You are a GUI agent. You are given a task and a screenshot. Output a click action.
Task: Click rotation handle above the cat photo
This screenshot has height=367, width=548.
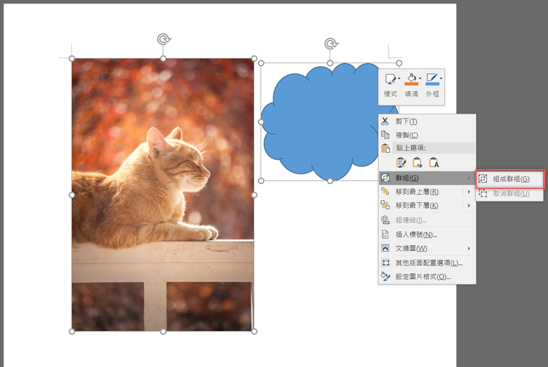coord(163,39)
